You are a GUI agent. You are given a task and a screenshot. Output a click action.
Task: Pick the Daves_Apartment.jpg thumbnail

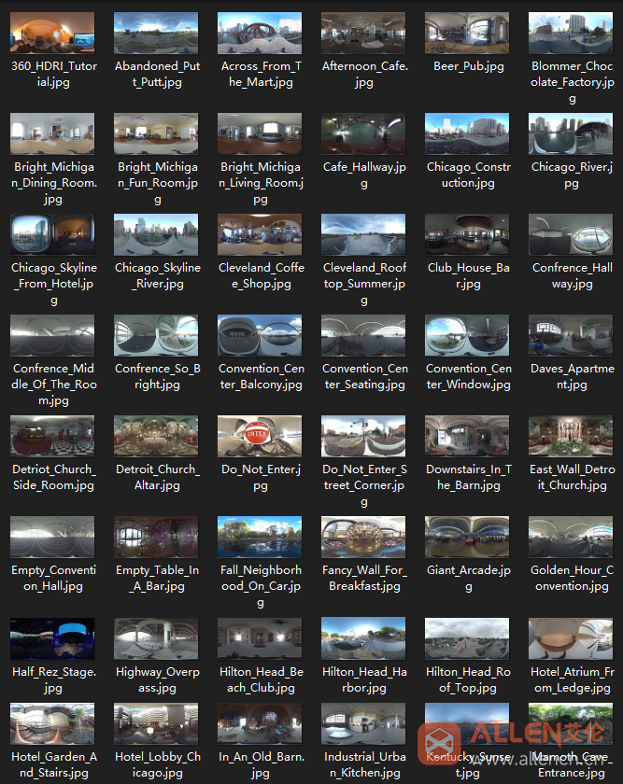pyautogui.click(x=571, y=336)
